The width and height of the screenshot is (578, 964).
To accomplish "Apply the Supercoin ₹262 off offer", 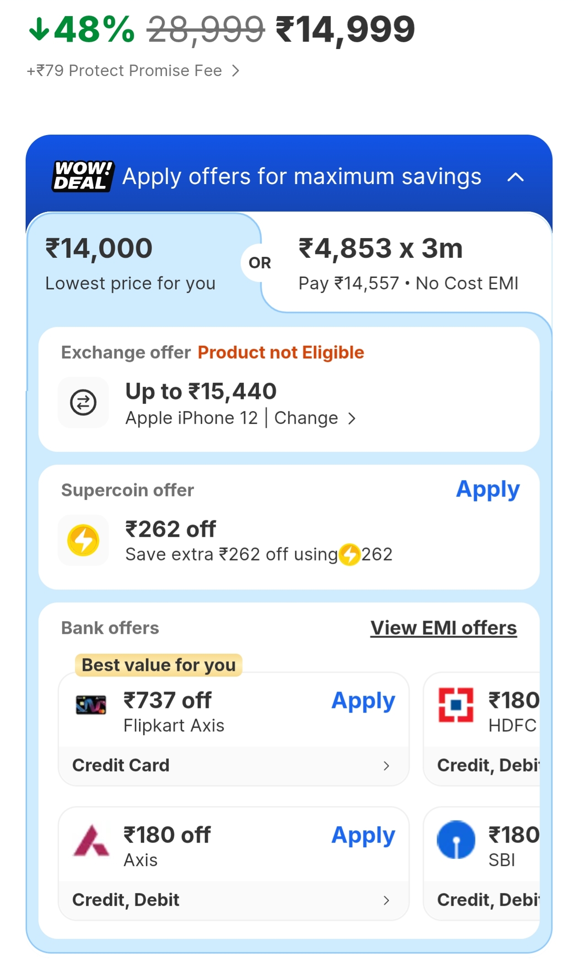I will [x=488, y=490].
